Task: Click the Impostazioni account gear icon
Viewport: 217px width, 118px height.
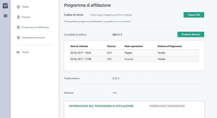Action: point(18,38)
